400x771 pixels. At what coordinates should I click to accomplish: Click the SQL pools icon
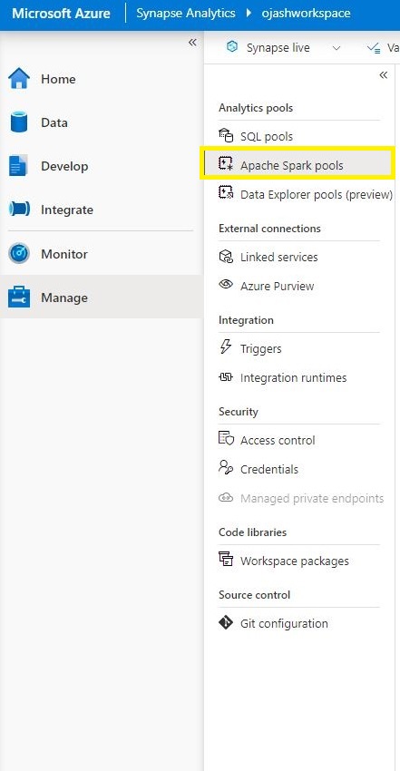coord(226,136)
